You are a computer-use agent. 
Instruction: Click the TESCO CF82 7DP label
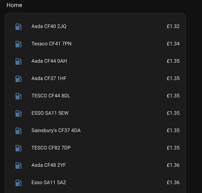coord(51,148)
